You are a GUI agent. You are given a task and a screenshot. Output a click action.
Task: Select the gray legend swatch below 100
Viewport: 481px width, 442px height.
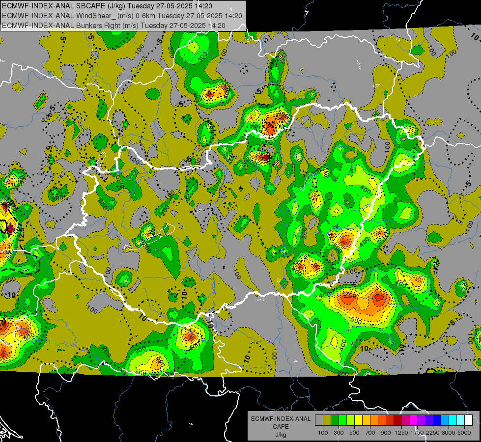pyautogui.click(x=319, y=420)
